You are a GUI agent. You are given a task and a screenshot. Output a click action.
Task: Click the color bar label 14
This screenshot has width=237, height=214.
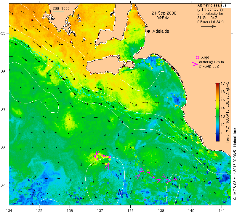223,108
